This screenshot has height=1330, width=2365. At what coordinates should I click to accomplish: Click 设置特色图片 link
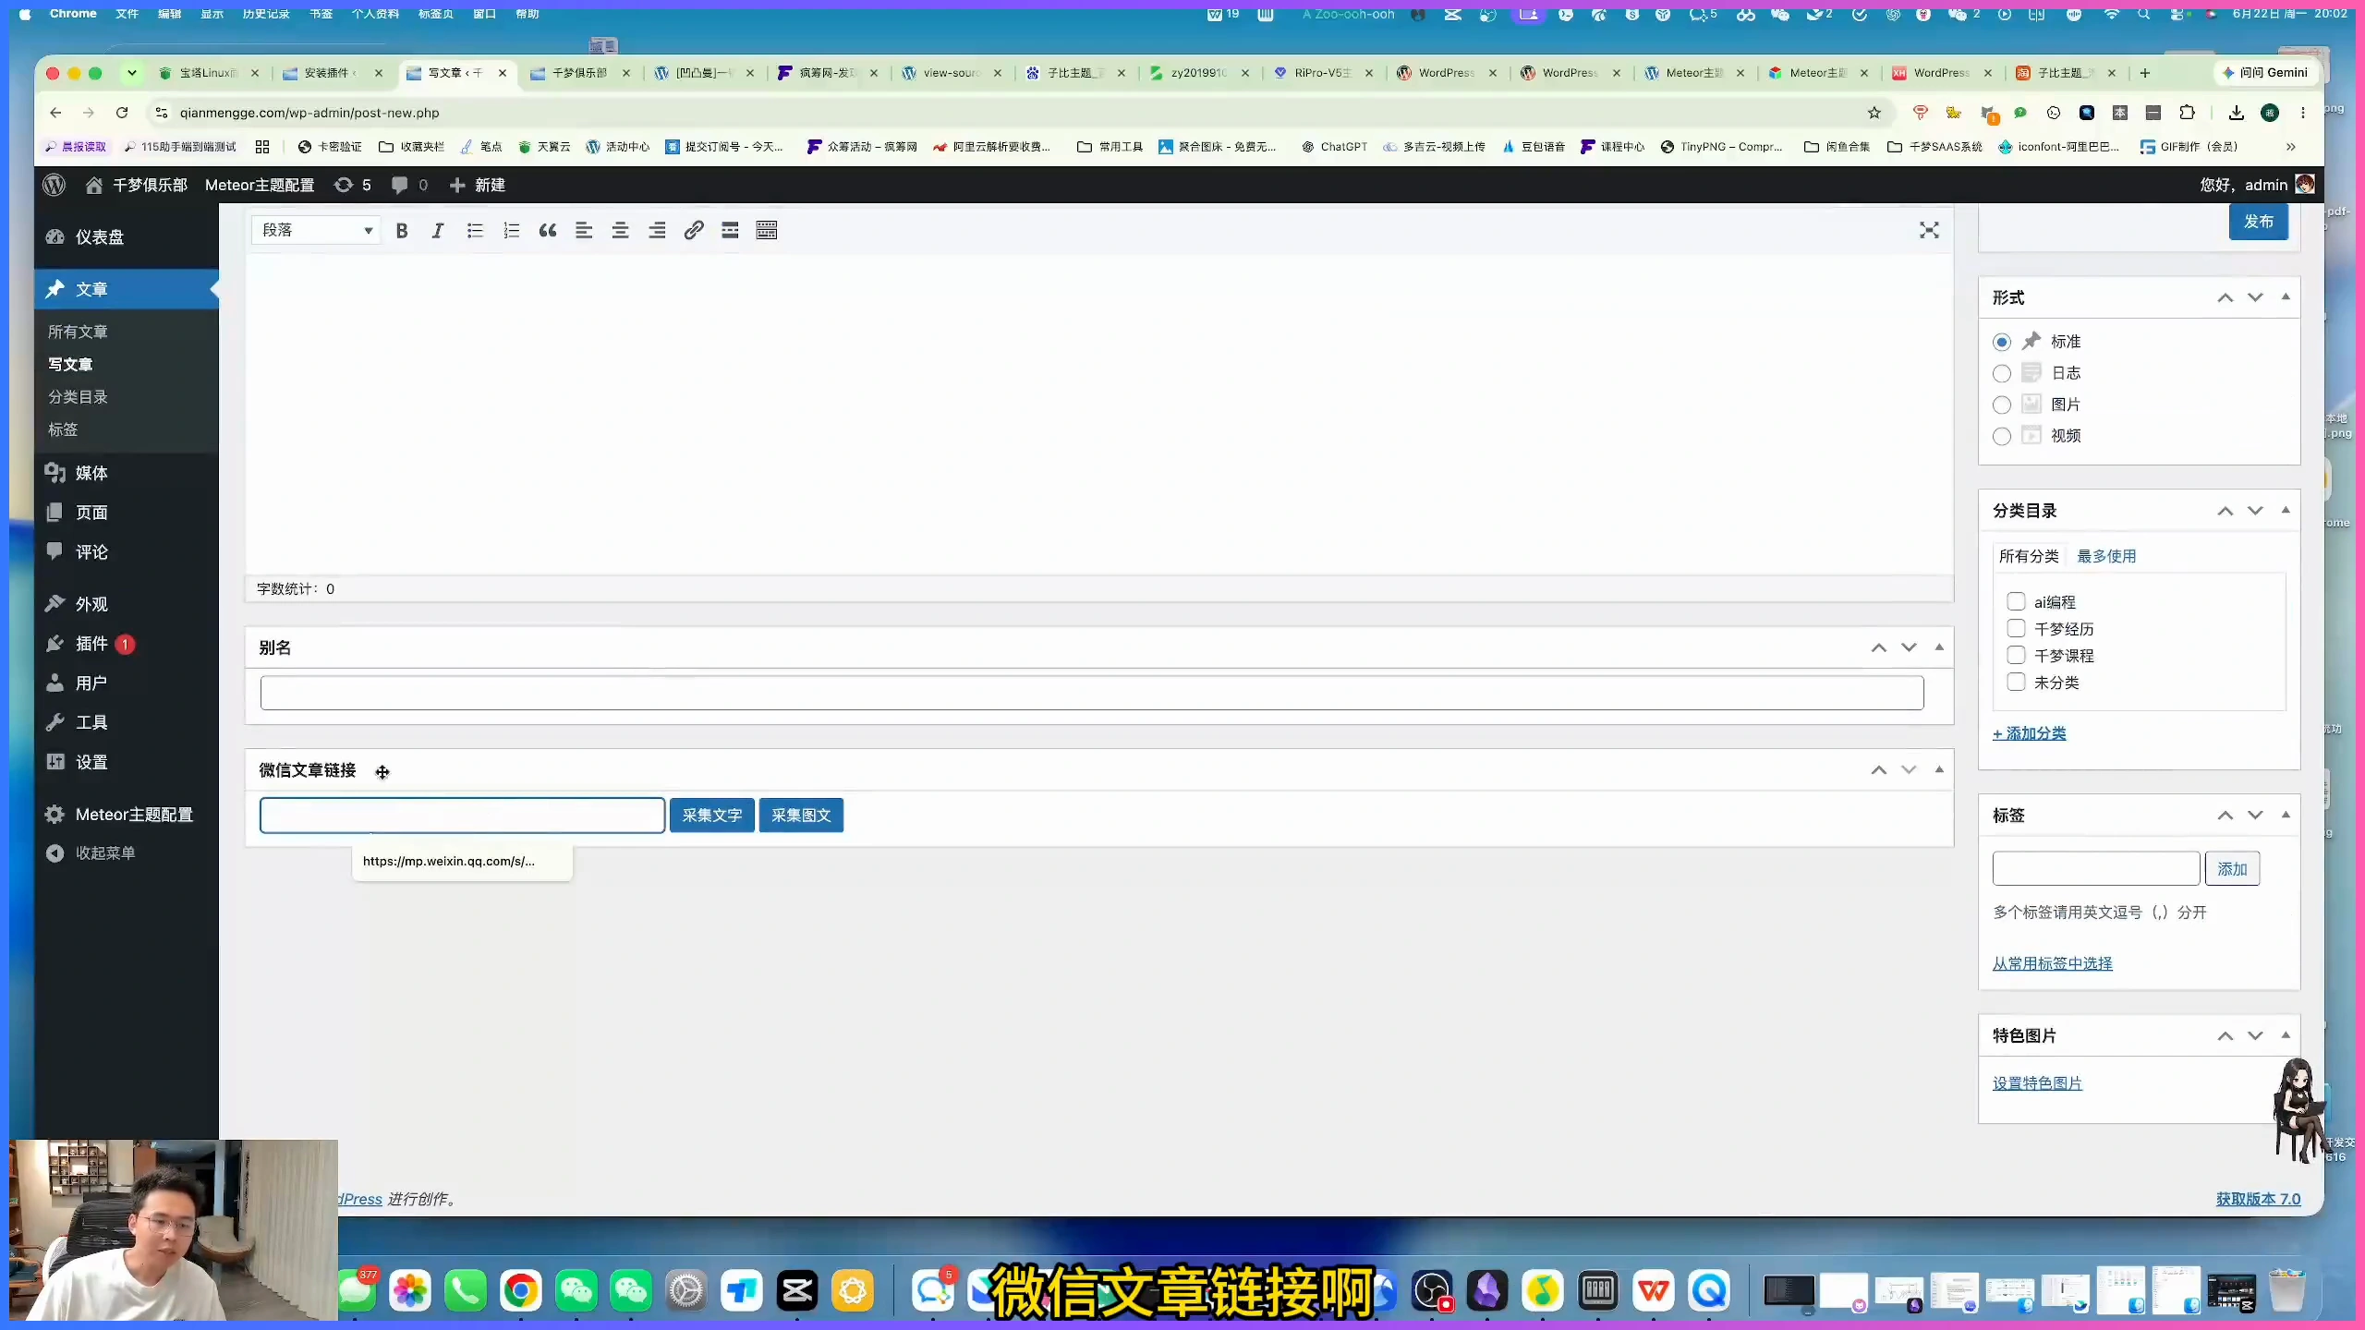[x=2037, y=1083]
